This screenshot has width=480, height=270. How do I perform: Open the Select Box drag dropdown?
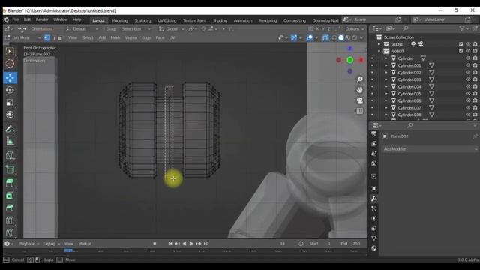pyautogui.click(x=136, y=29)
